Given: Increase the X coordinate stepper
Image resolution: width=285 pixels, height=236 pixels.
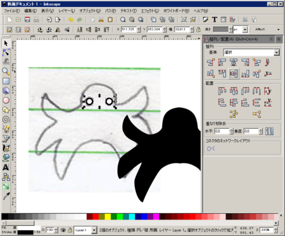Looking at the screenshot, I should point(139,28).
